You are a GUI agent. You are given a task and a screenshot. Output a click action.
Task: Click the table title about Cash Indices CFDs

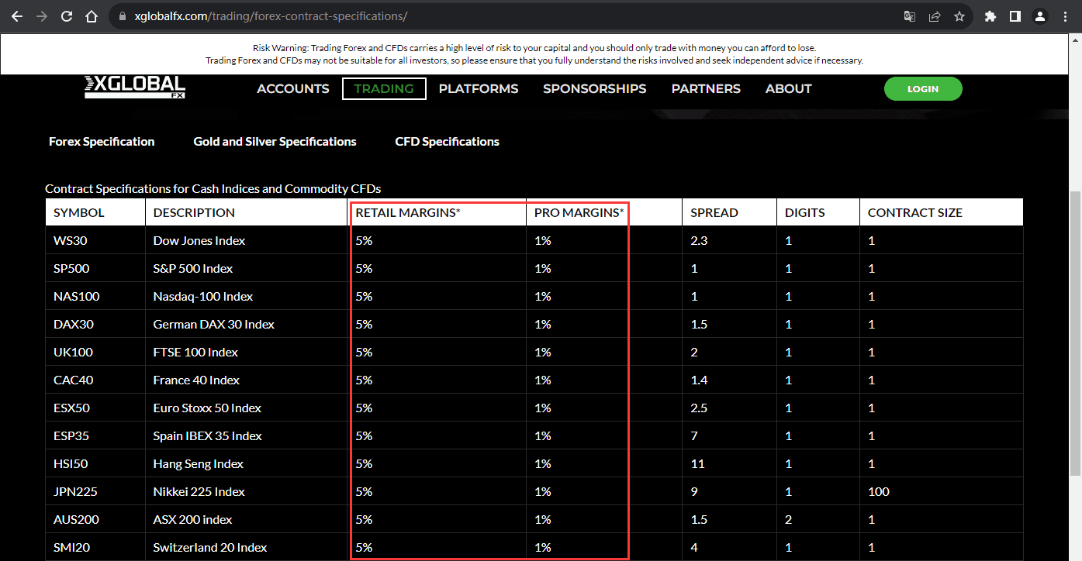[x=213, y=188]
